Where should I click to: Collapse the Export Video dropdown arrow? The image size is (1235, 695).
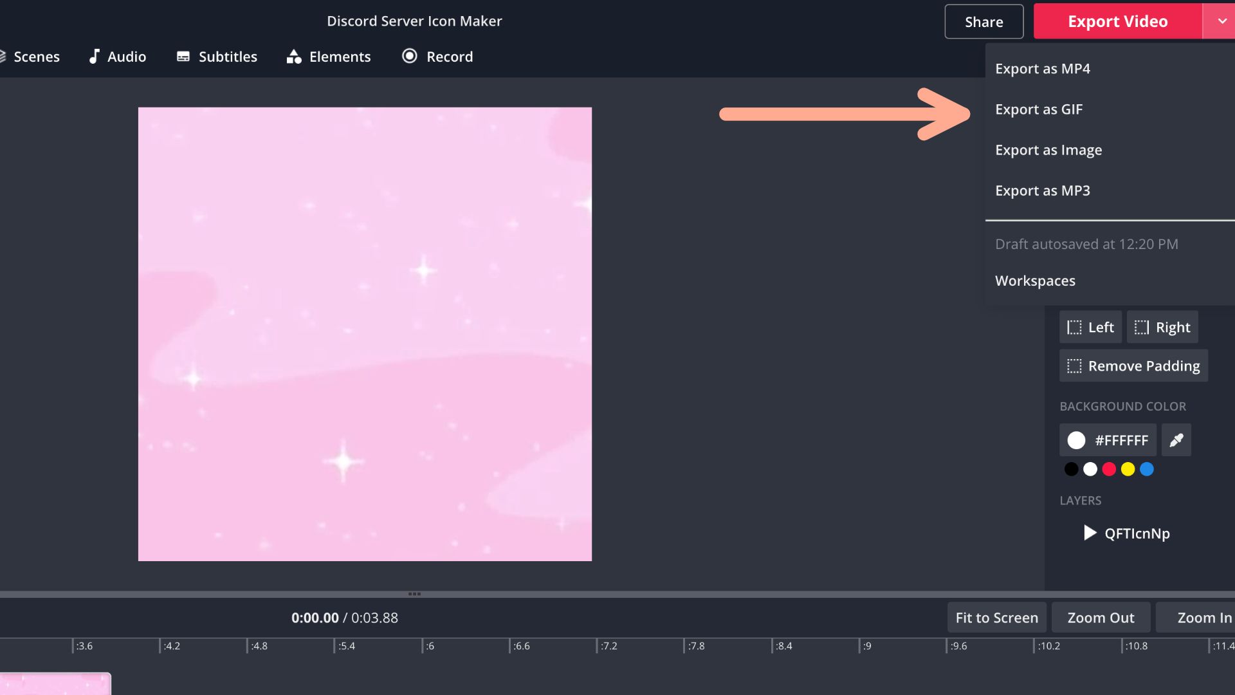(x=1221, y=21)
